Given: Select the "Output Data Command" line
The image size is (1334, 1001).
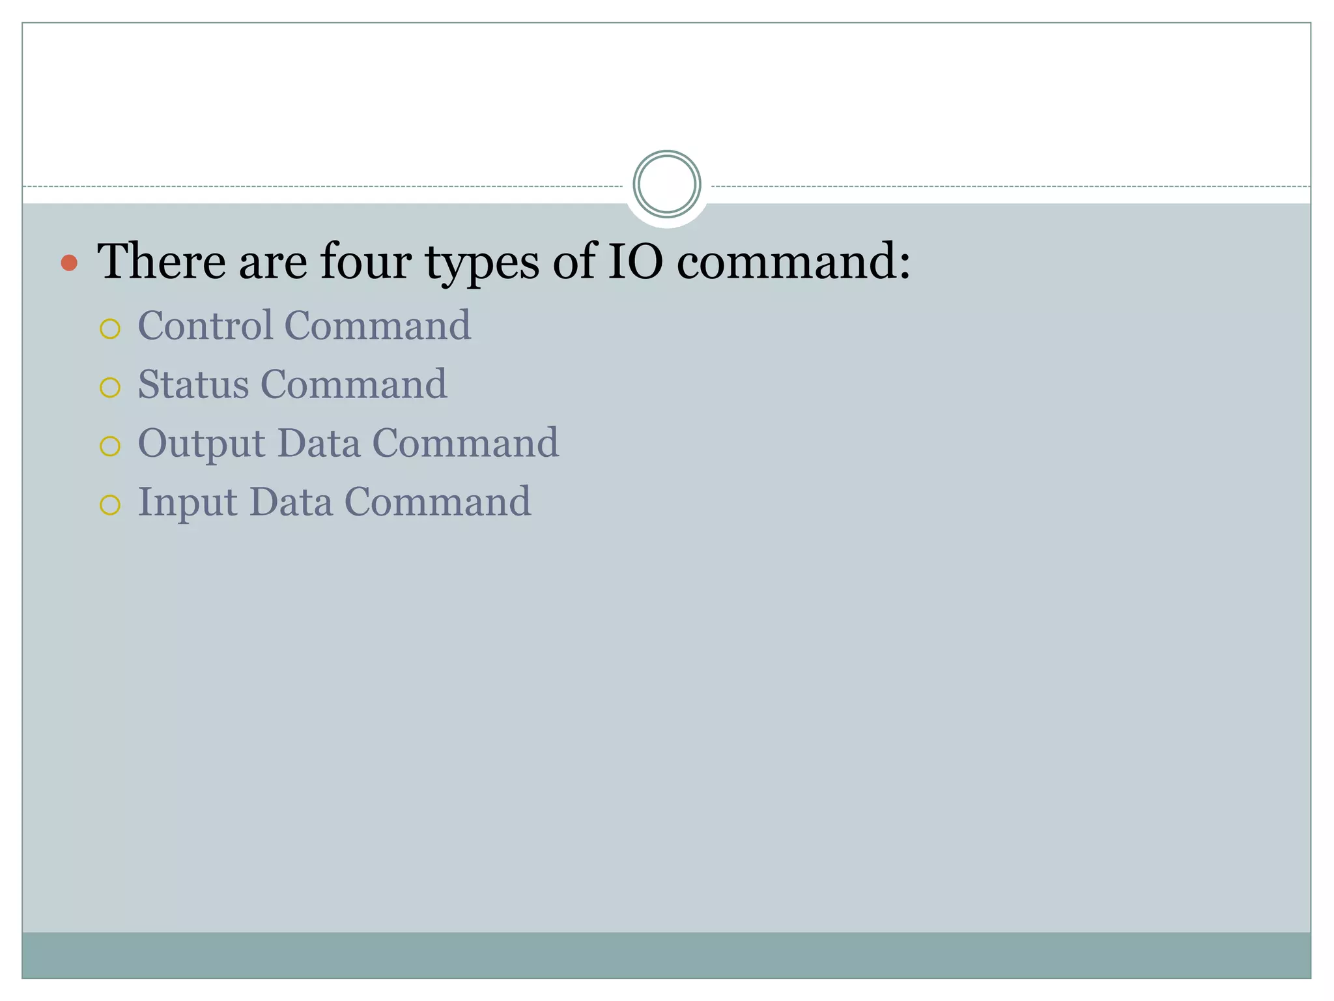Looking at the screenshot, I should point(348,443).
